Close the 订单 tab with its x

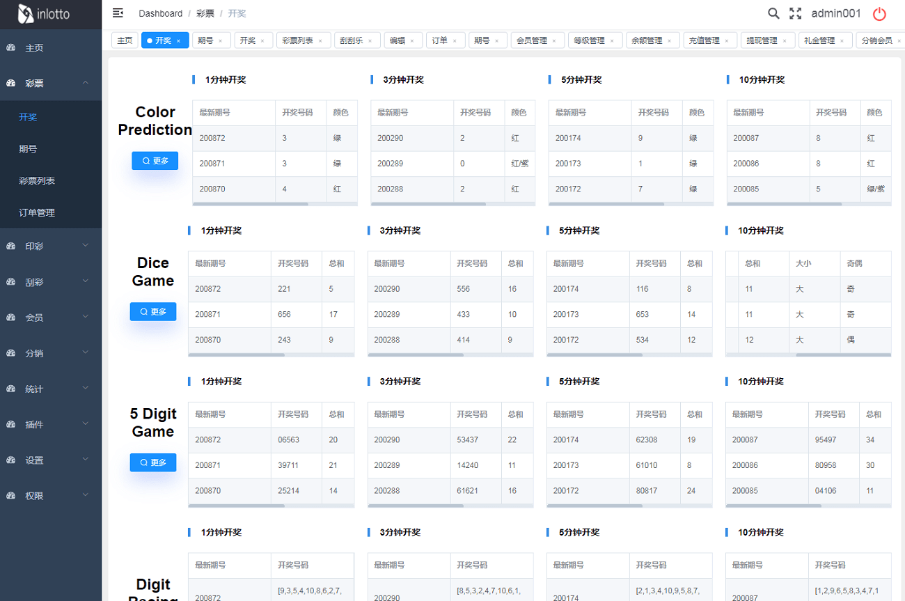click(455, 41)
